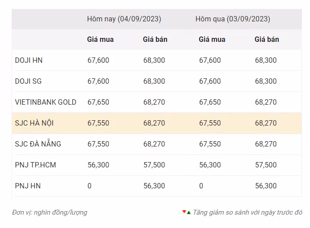Select the DOJI HN row label
The width and height of the screenshot is (310, 228).
[x=29, y=60]
